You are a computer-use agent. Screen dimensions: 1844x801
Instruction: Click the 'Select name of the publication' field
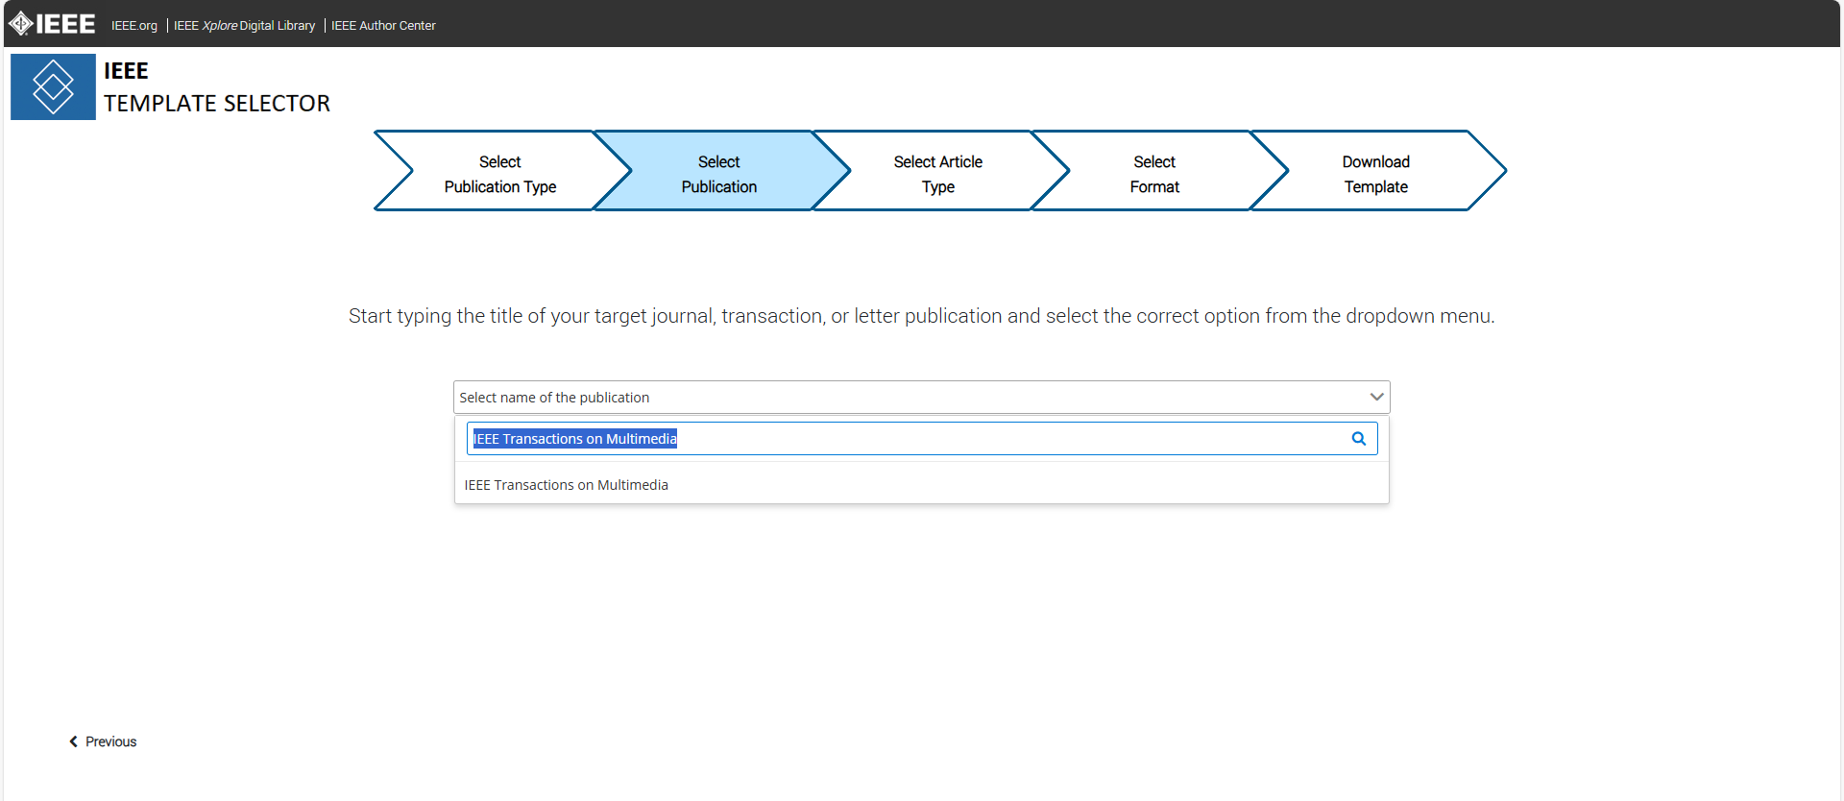[x=921, y=397]
